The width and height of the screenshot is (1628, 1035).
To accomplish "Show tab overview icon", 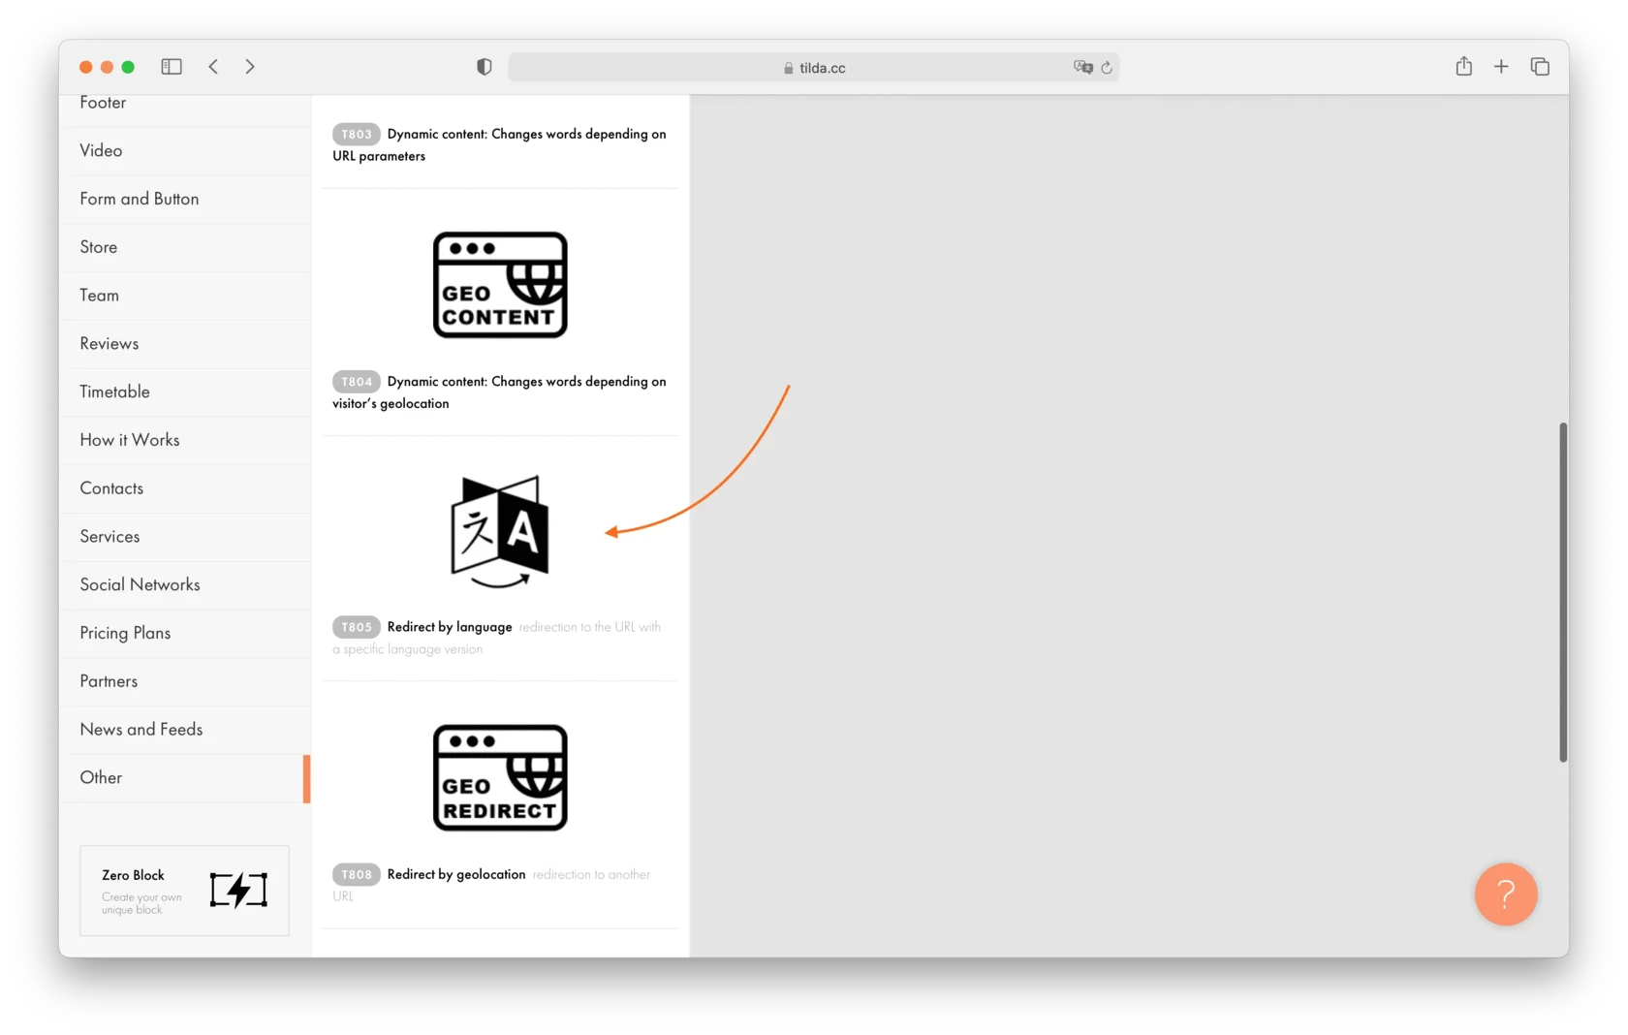I will point(1540,67).
